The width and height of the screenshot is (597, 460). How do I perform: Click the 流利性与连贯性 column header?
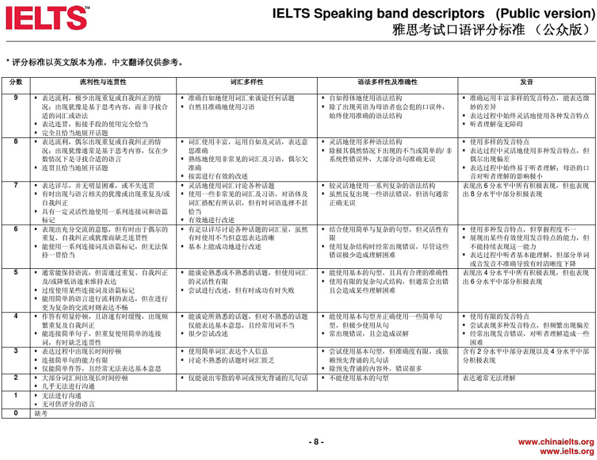point(102,83)
